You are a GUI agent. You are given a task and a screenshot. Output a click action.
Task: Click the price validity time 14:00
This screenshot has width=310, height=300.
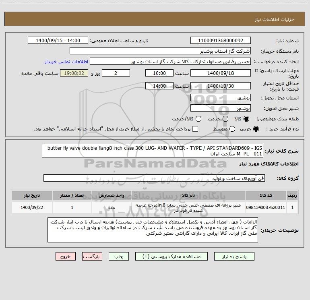tap(159, 86)
